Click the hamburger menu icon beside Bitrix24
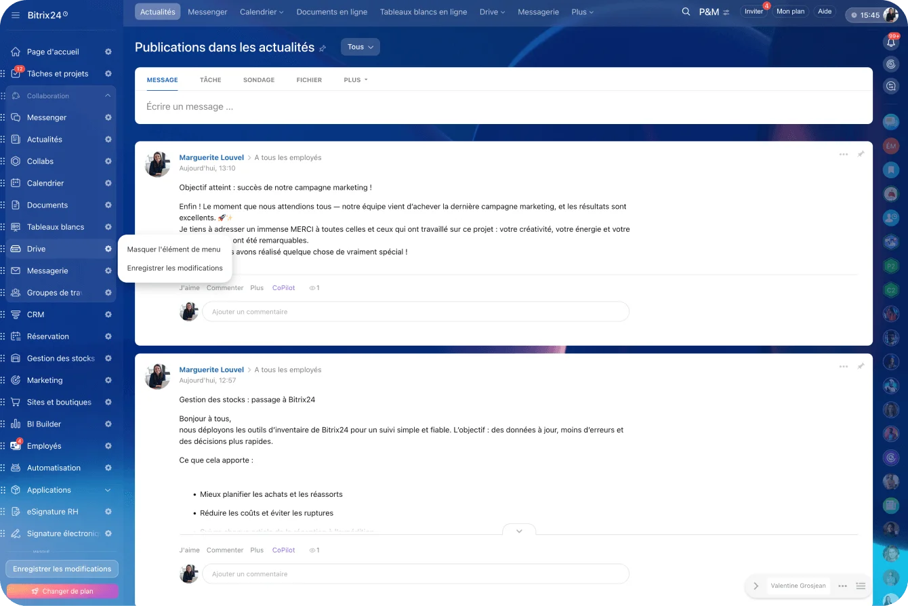The height and width of the screenshot is (606, 908). point(15,15)
